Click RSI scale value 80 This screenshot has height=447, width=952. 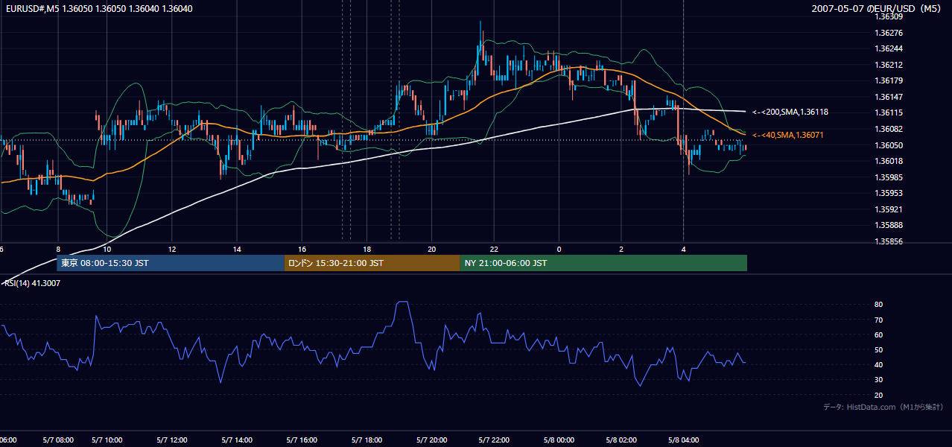(x=879, y=305)
